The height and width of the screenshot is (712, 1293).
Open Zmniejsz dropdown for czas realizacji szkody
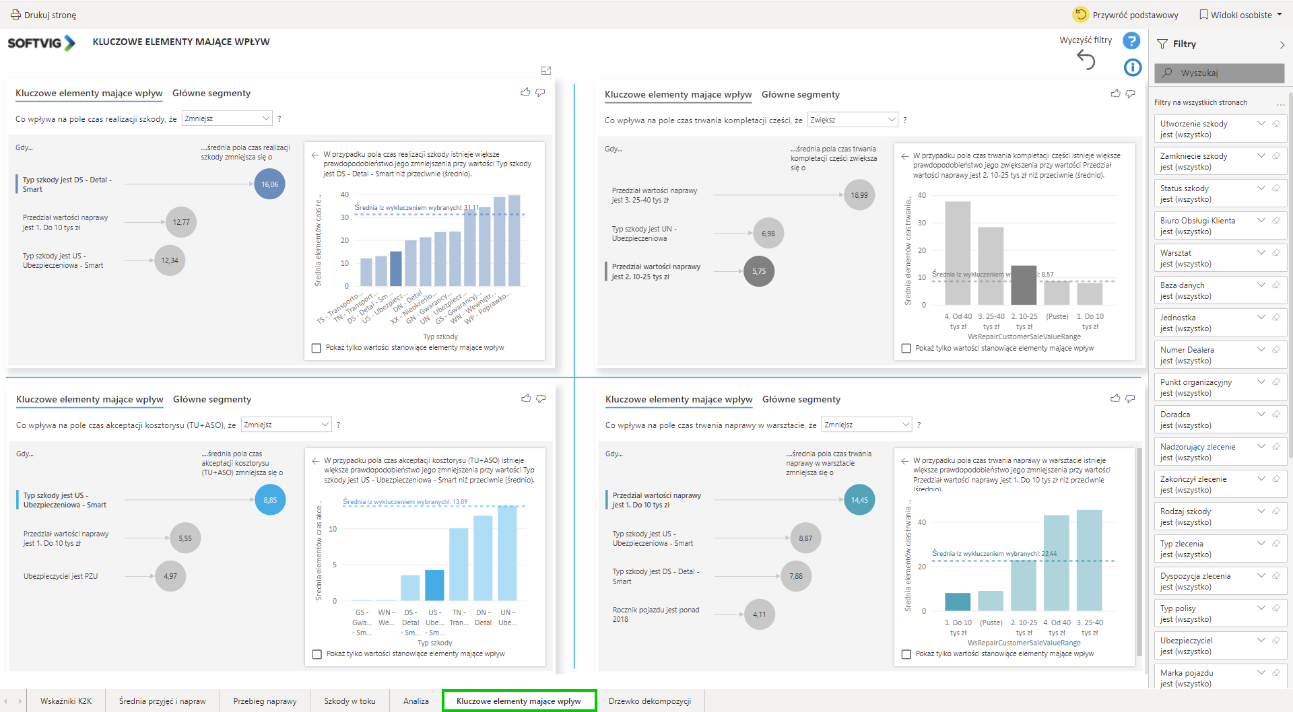pos(227,118)
